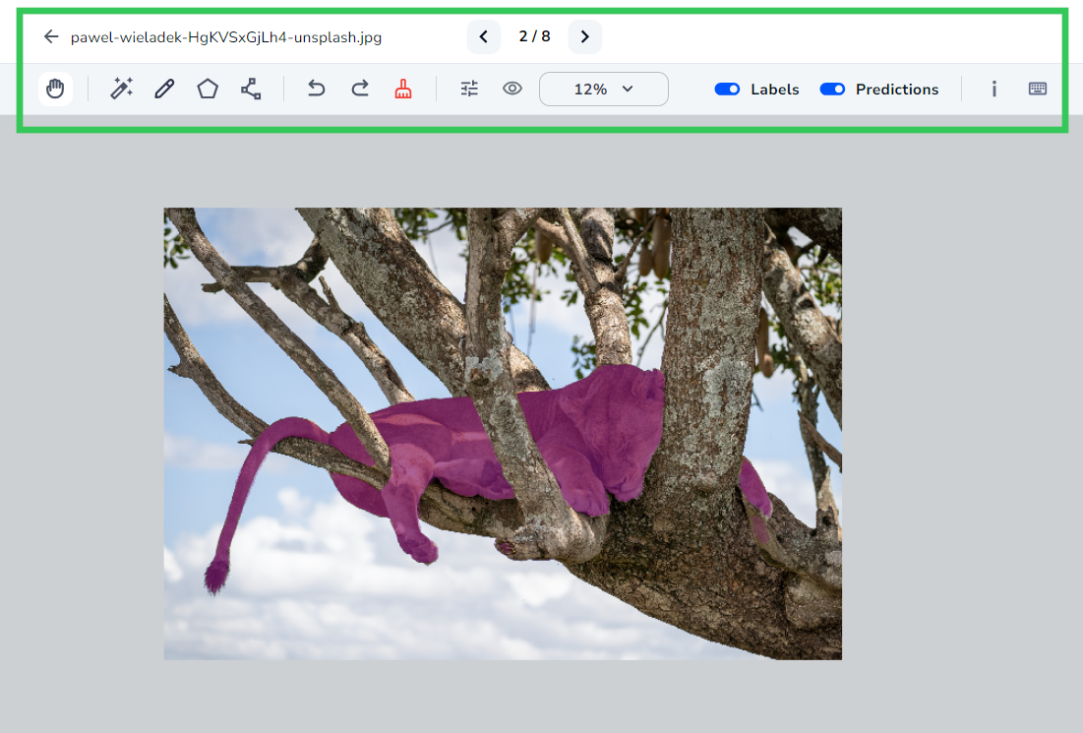Go to the next image

coord(584,36)
